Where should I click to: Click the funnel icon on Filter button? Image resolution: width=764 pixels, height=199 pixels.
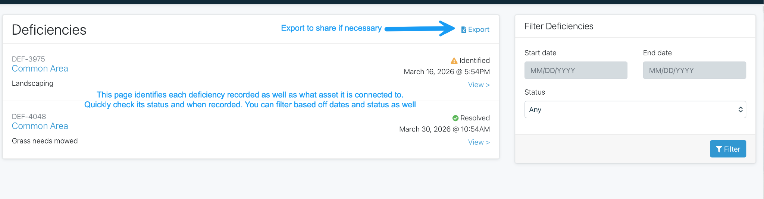click(719, 149)
